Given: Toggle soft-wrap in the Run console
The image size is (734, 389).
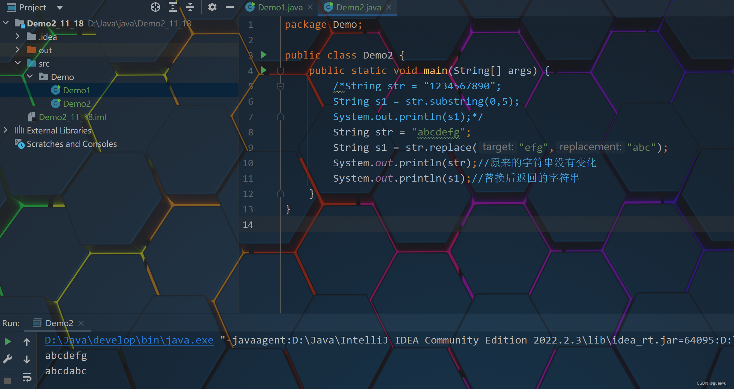Looking at the screenshot, I should [x=27, y=377].
